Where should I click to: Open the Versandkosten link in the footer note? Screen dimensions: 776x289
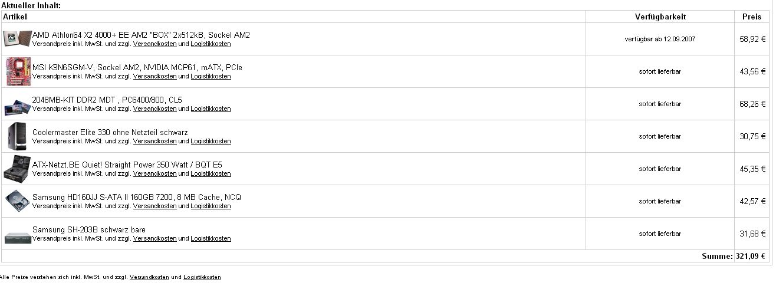pos(149,277)
